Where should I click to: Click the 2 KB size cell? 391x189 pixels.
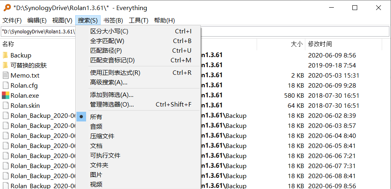coord(298,75)
